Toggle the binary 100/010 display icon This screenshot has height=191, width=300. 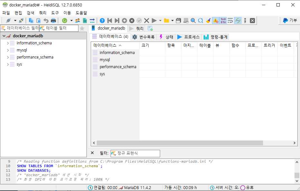tap(223, 21)
